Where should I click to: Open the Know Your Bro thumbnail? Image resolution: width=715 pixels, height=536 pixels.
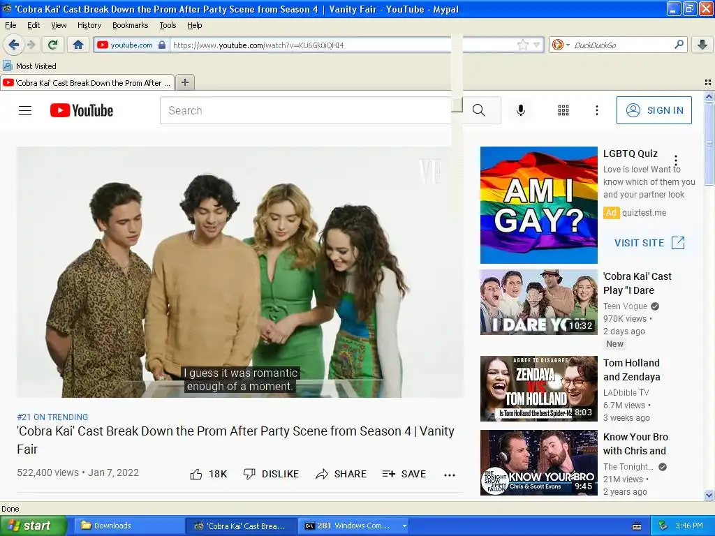[538, 463]
